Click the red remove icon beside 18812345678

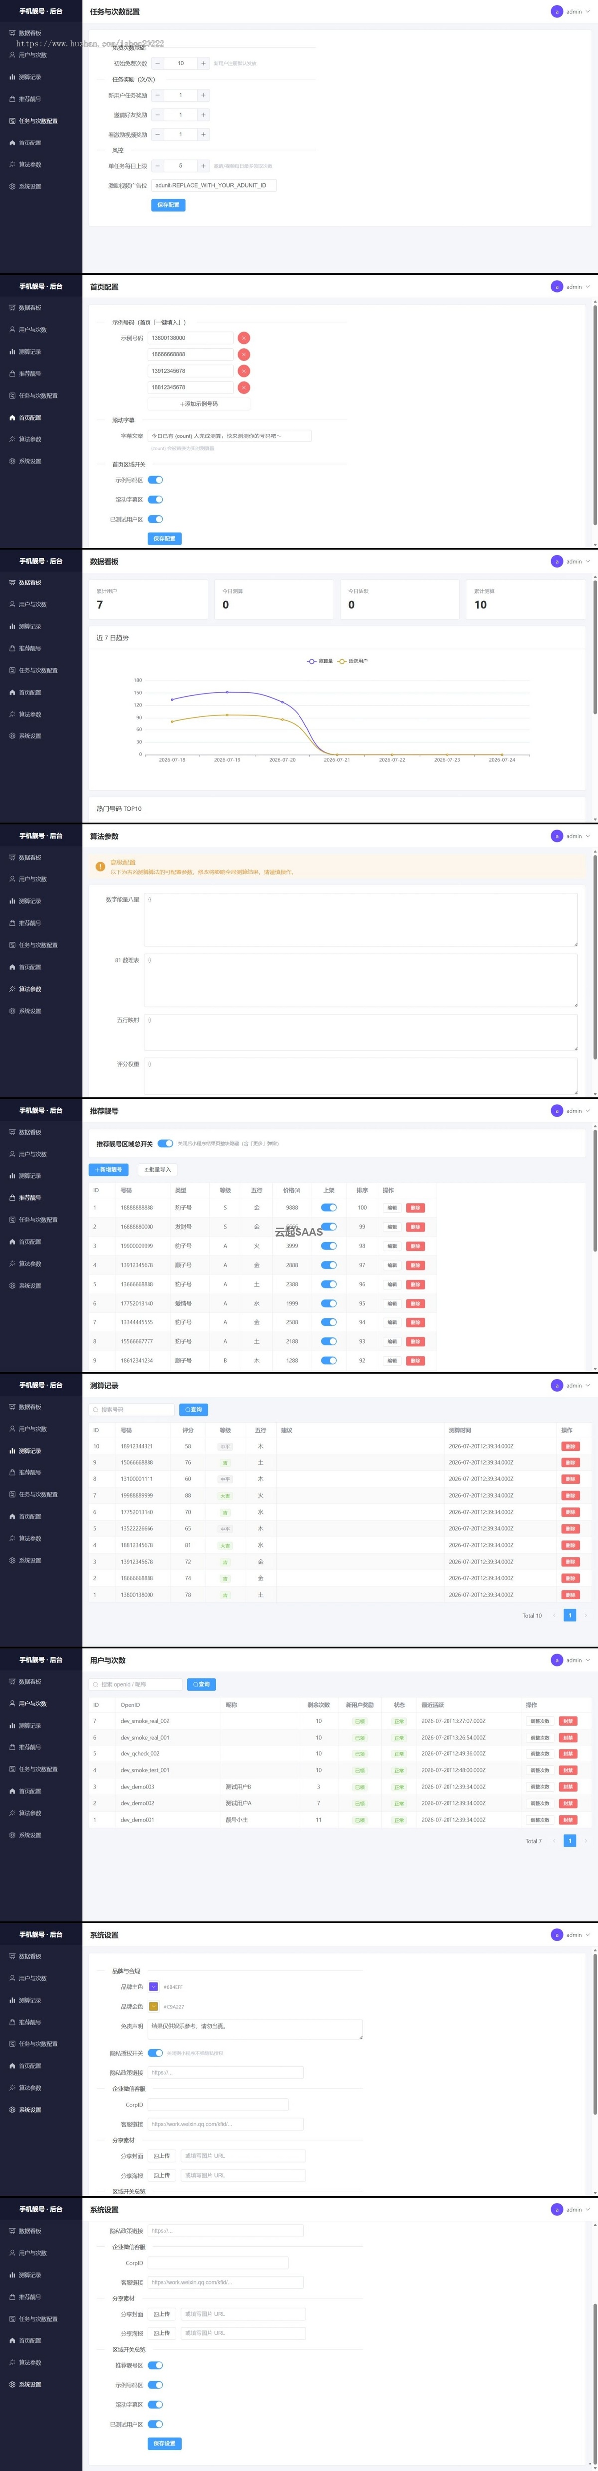(244, 388)
